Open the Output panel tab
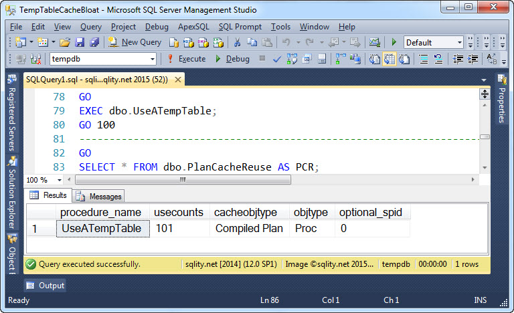 click(x=46, y=286)
